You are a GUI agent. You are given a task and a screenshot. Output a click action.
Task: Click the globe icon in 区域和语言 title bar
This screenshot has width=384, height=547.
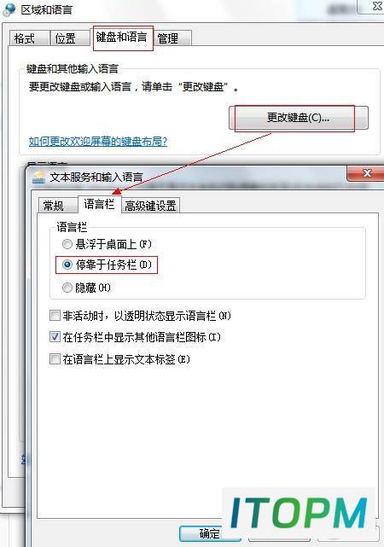(x=9, y=9)
